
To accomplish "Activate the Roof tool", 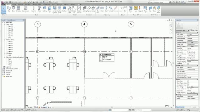I will coord(40,9).
